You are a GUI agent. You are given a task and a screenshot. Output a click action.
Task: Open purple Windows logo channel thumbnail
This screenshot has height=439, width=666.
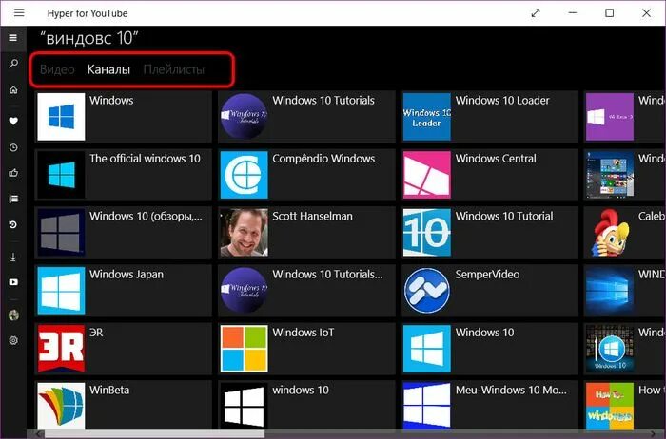[610, 117]
